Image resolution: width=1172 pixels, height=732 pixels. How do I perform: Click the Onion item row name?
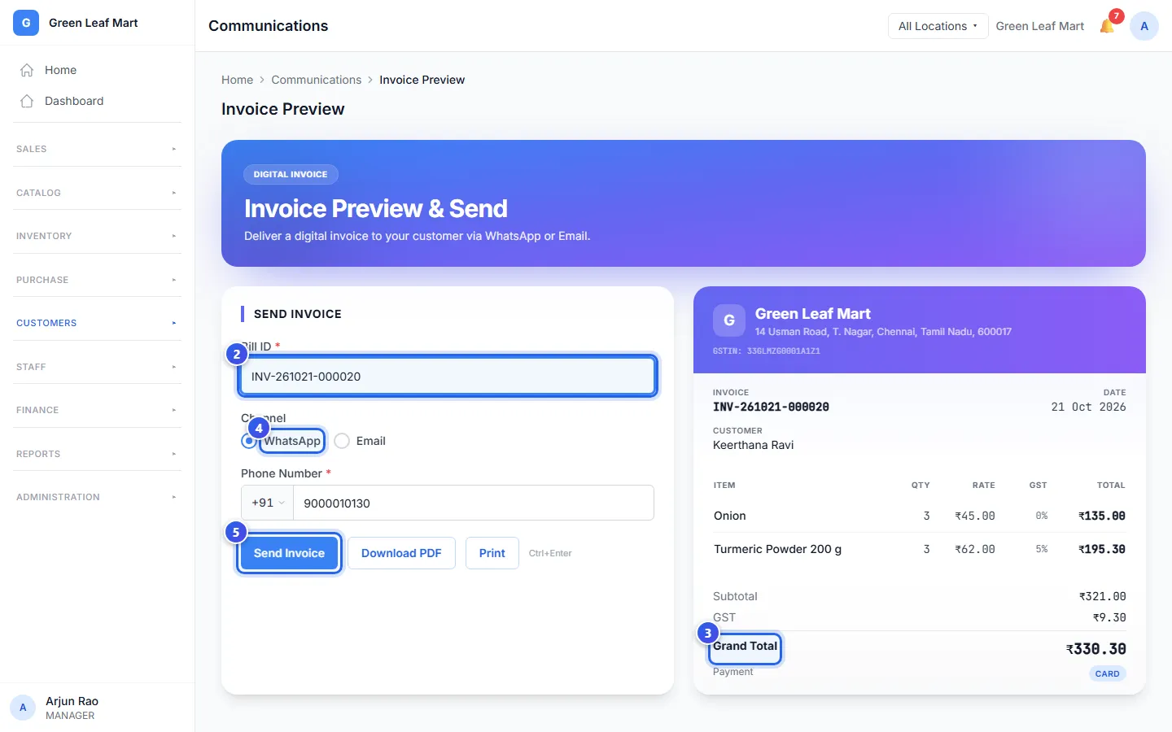click(x=730, y=516)
